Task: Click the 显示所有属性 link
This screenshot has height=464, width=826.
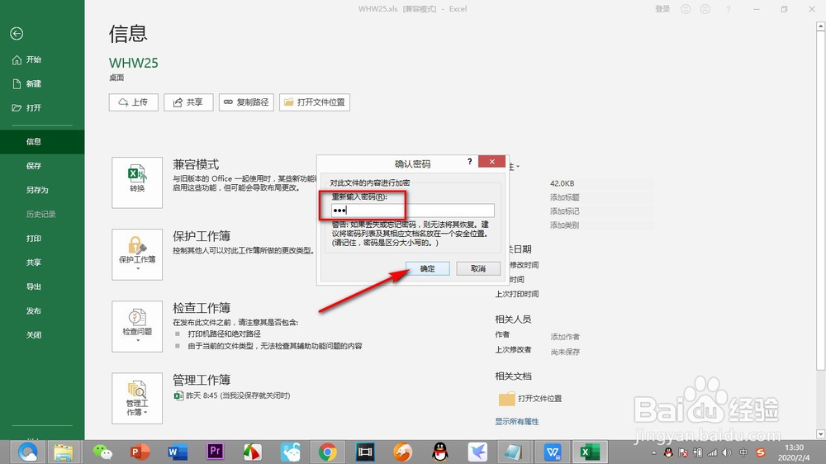Action: pos(517,421)
